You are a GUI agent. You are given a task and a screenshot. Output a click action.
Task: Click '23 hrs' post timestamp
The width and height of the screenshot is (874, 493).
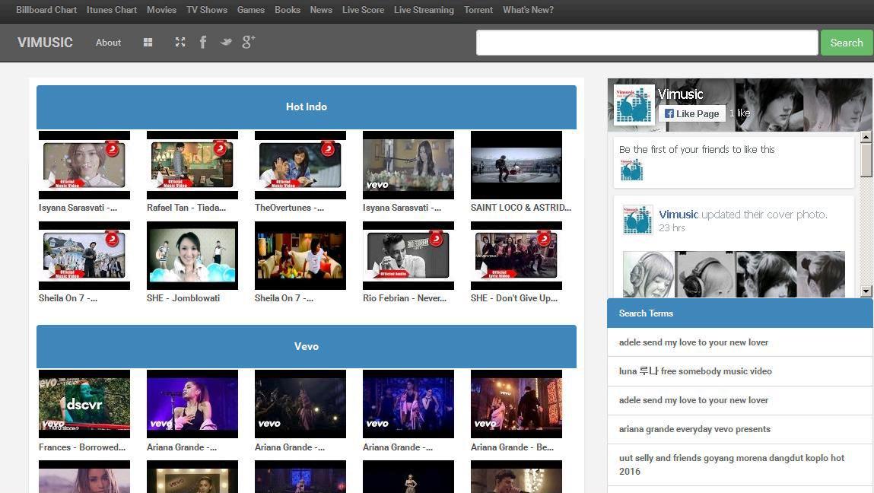[x=672, y=227]
